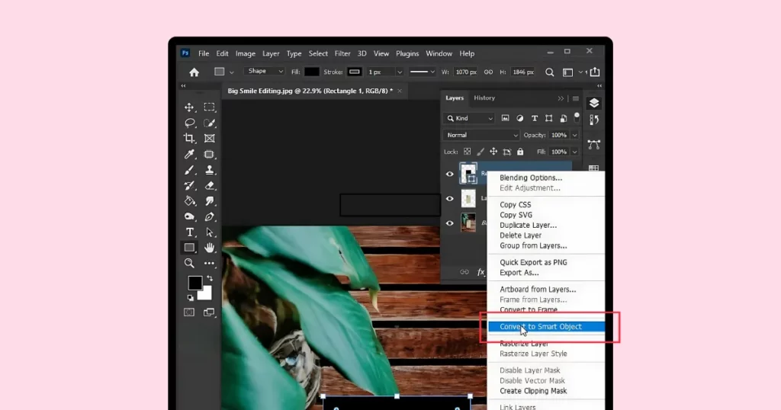Open the Normal blend mode dropdown
The width and height of the screenshot is (781, 410).
[x=481, y=136]
